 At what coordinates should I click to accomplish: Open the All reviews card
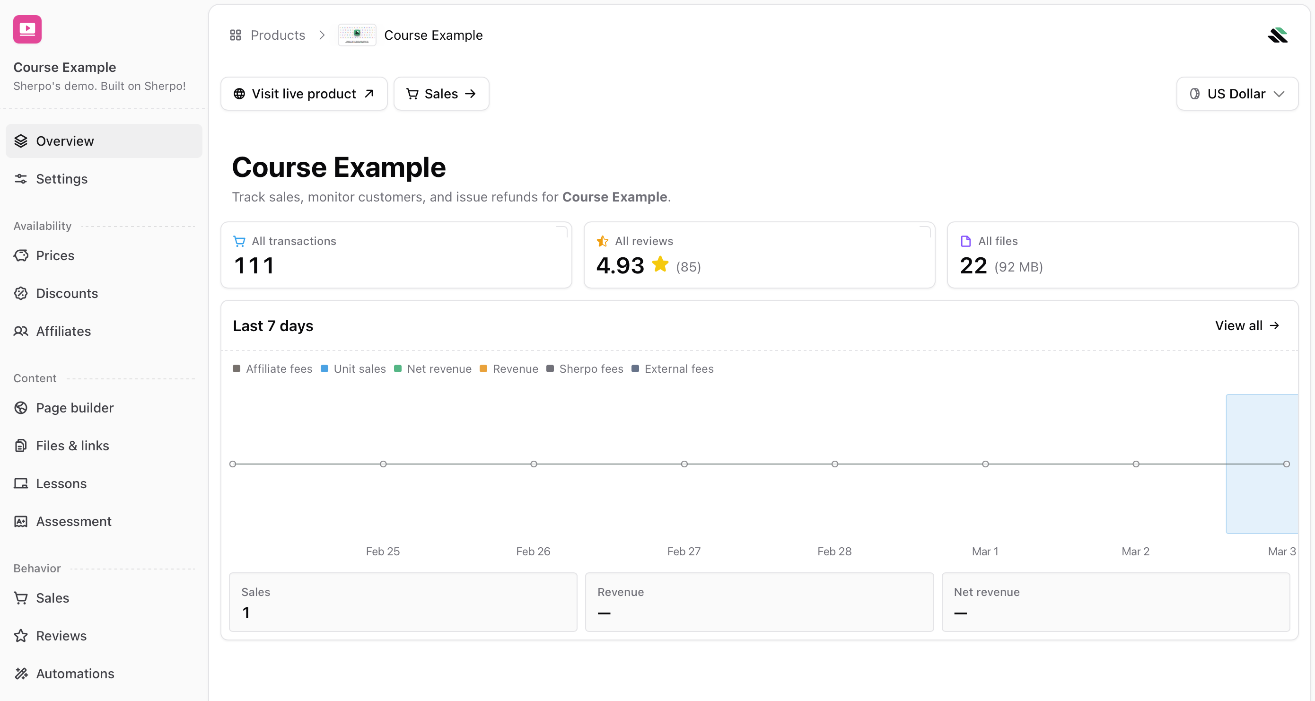pyautogui.click(x=759, y=255)
